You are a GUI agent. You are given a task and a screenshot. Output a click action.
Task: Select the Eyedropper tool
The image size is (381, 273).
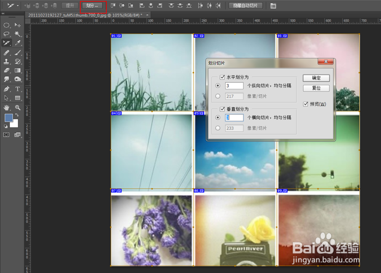tap(18, 43)
